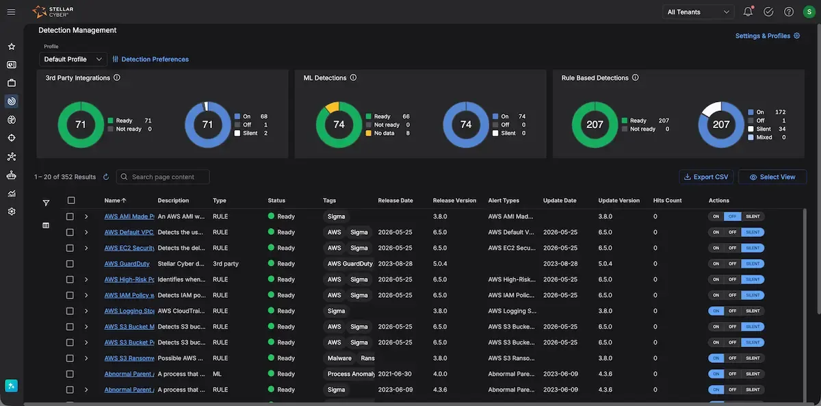Sort by the Update Version column header
Viewport: 821px width, 406px height.
point(618,201)
